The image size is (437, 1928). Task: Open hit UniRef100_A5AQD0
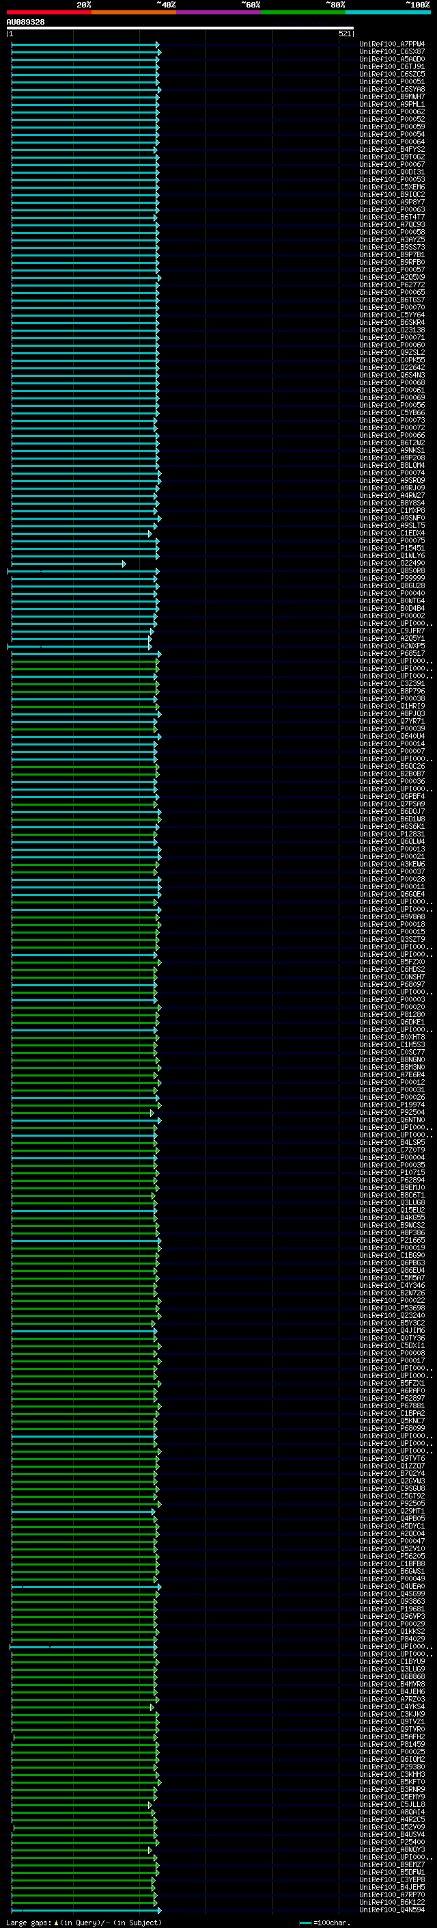point(392,59)
